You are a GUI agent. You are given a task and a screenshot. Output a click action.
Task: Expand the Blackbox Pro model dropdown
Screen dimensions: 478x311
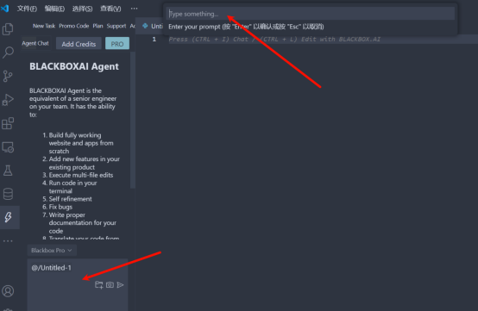(x=52, y=251)
